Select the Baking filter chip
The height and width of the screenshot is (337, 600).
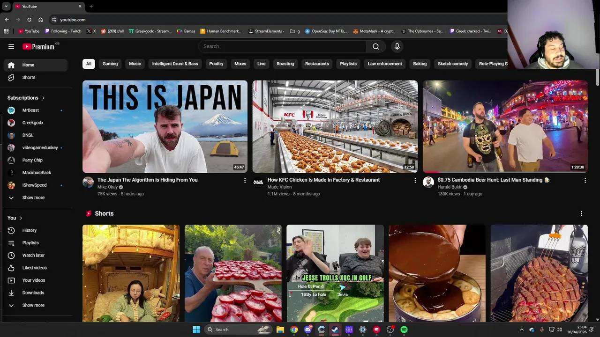pos(420,64)
